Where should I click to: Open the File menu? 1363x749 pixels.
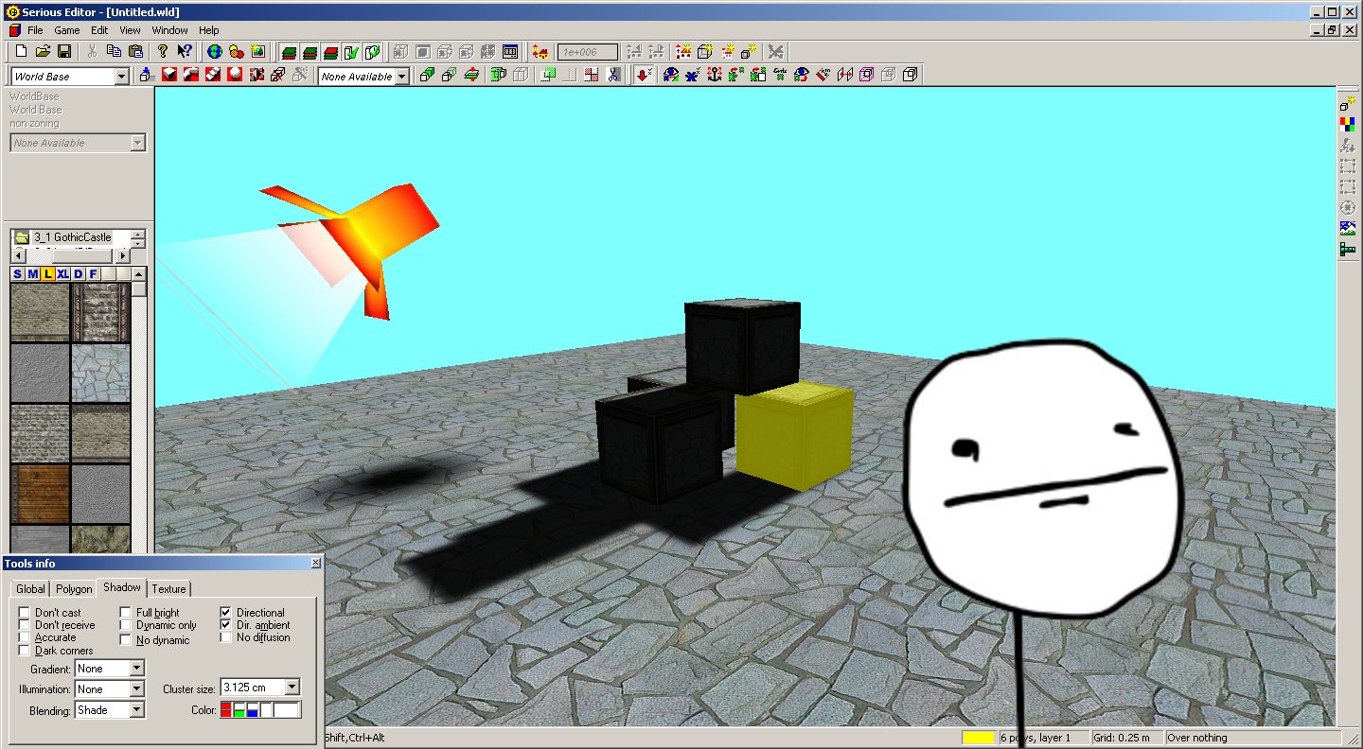[x=35, y=30]
